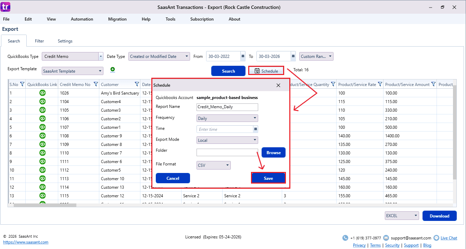Viewport: 466px width, 249px height.
Task: Click the blue Search button
Action: [x=228, y=71]
